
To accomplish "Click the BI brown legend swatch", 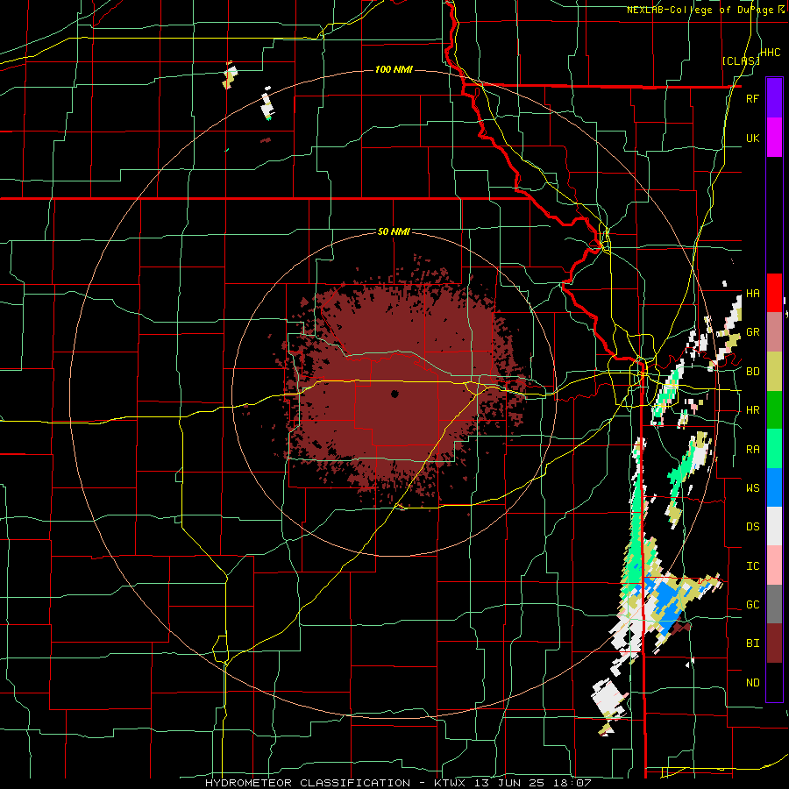I will click(x=774, y=643).
